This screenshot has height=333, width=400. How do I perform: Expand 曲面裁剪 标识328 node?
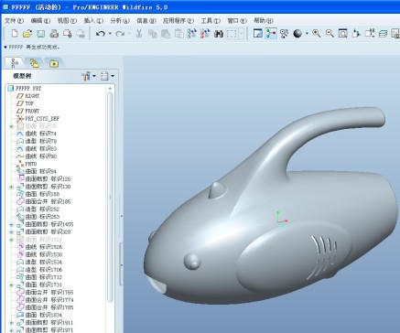[12, 231]
